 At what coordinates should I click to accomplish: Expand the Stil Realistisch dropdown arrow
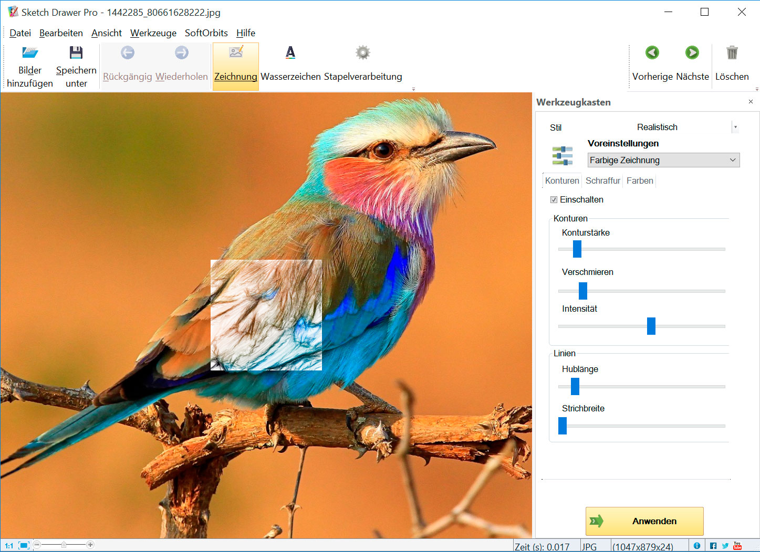coord(735,127)
